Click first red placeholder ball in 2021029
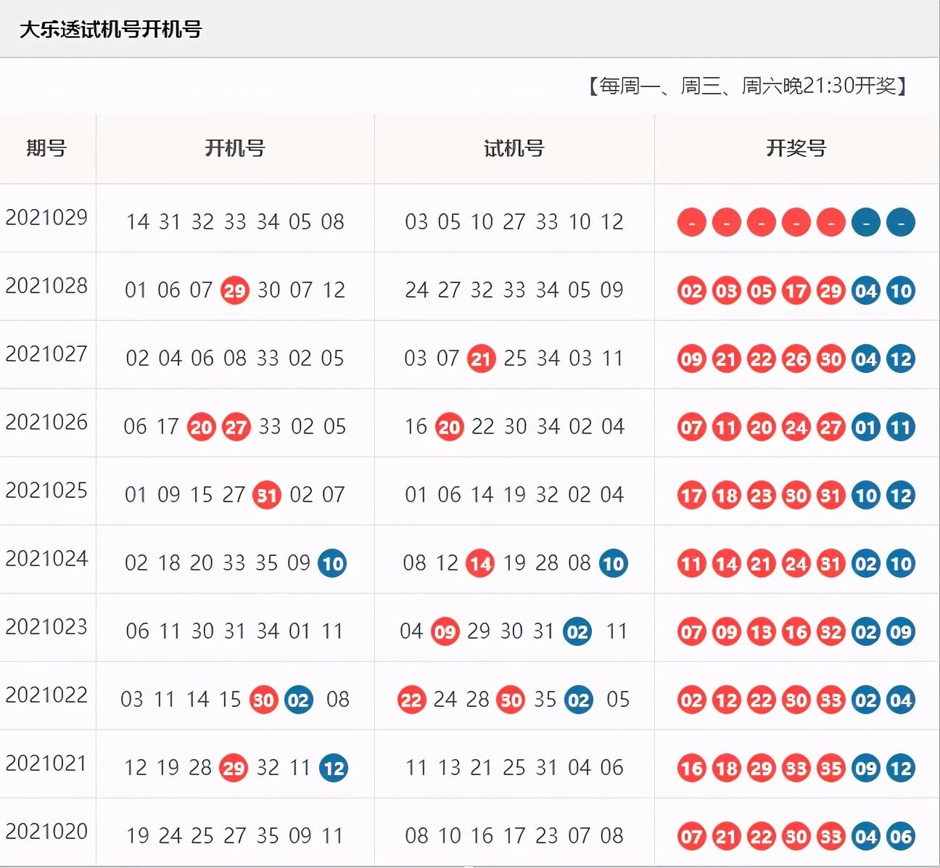940x868 pixels. 692,222
